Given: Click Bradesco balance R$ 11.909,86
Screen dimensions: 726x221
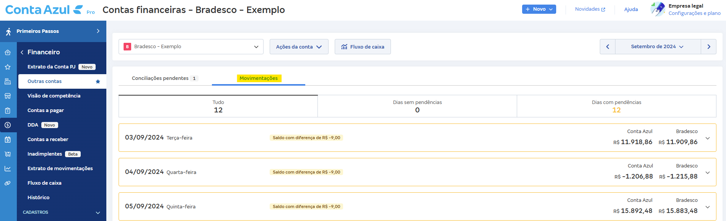Looking at the screenshot, I should click(x=678, y=142).
